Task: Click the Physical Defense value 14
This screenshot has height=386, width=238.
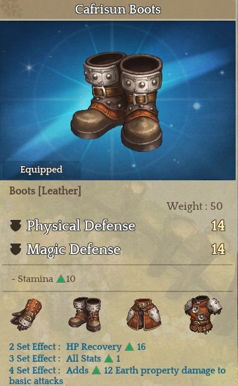Action: [x=219, y=225]
